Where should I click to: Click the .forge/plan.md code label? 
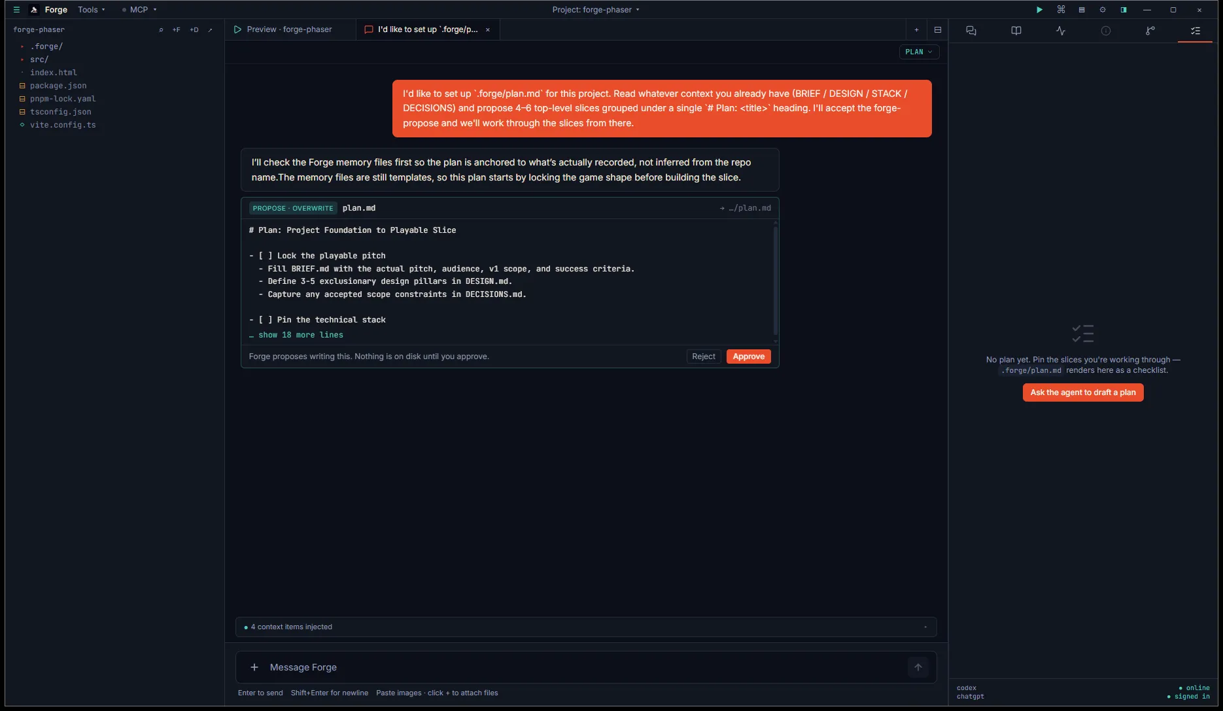1031,370
